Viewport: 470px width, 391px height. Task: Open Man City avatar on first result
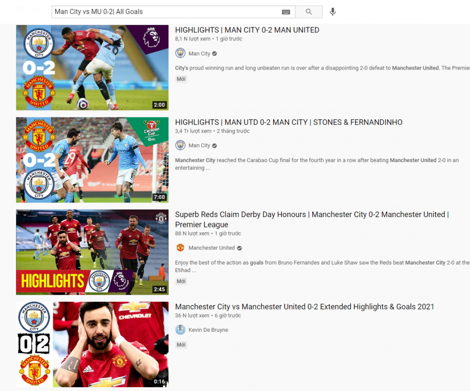point(180,53)
